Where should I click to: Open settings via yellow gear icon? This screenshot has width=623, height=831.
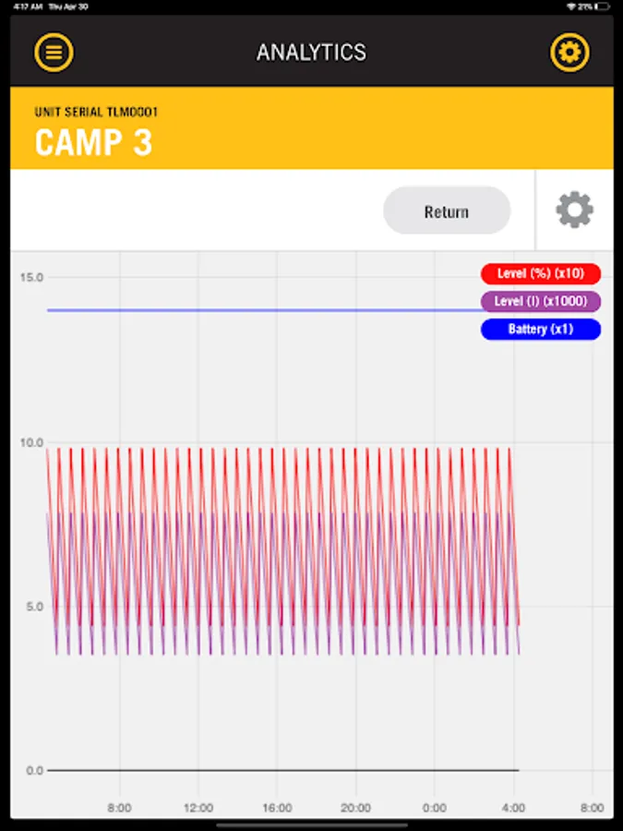569,53
